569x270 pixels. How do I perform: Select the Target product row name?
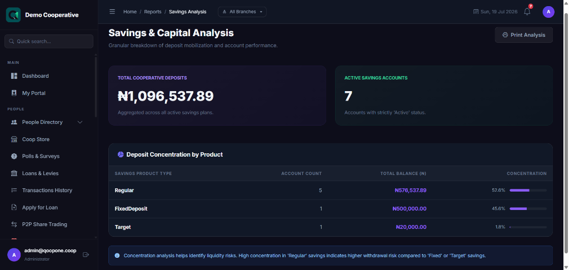tap(123, 227)
